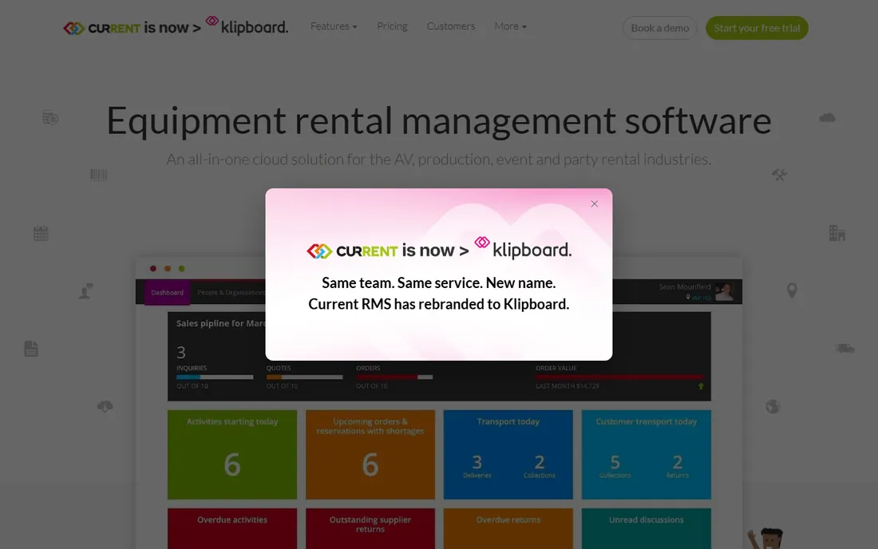
Task: Click the 2 Collections count in Transport today
Action: click(540, 466)
